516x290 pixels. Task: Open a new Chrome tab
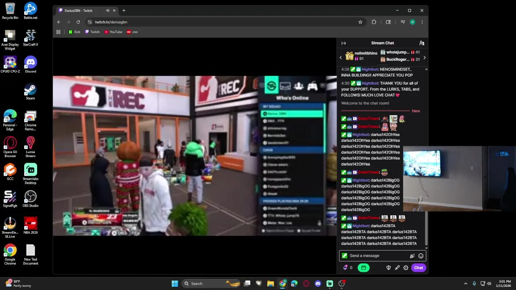(x=124, y=10)
